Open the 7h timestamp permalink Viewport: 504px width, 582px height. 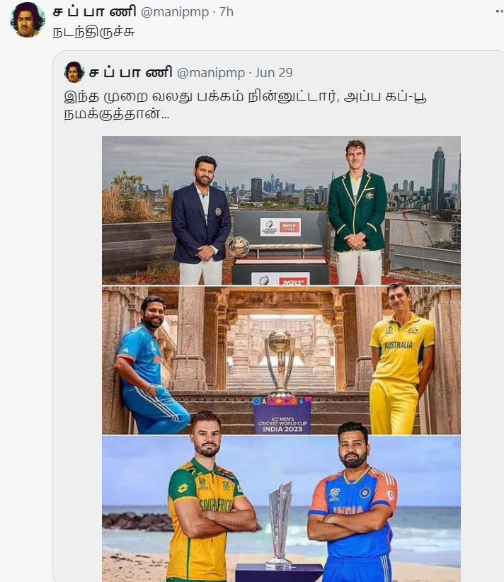click(227, 12)
